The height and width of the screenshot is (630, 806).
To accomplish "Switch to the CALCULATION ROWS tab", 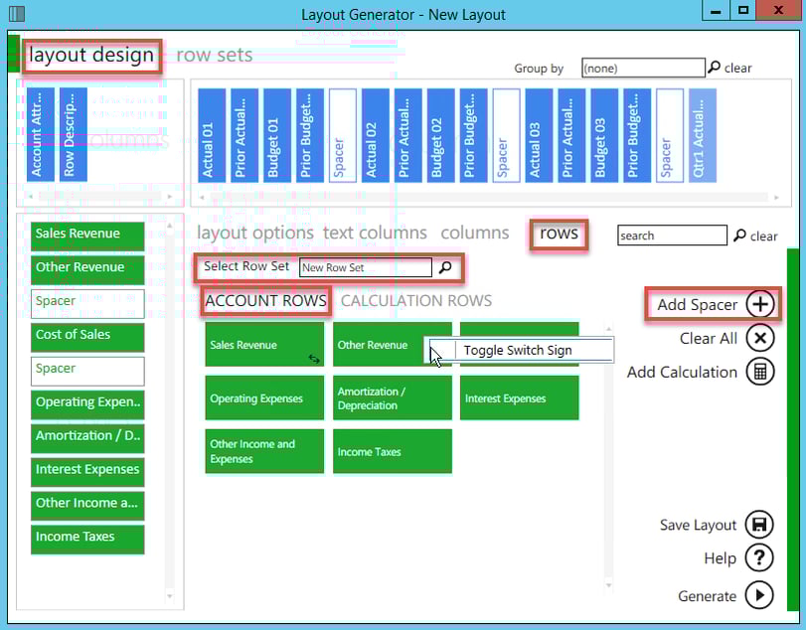I will coord(415,301).
